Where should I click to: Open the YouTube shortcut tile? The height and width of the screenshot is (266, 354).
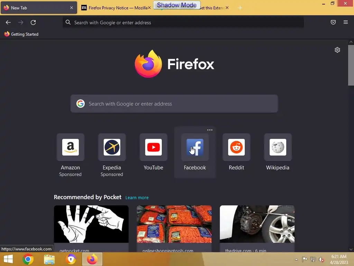click(x=153, y=147)
